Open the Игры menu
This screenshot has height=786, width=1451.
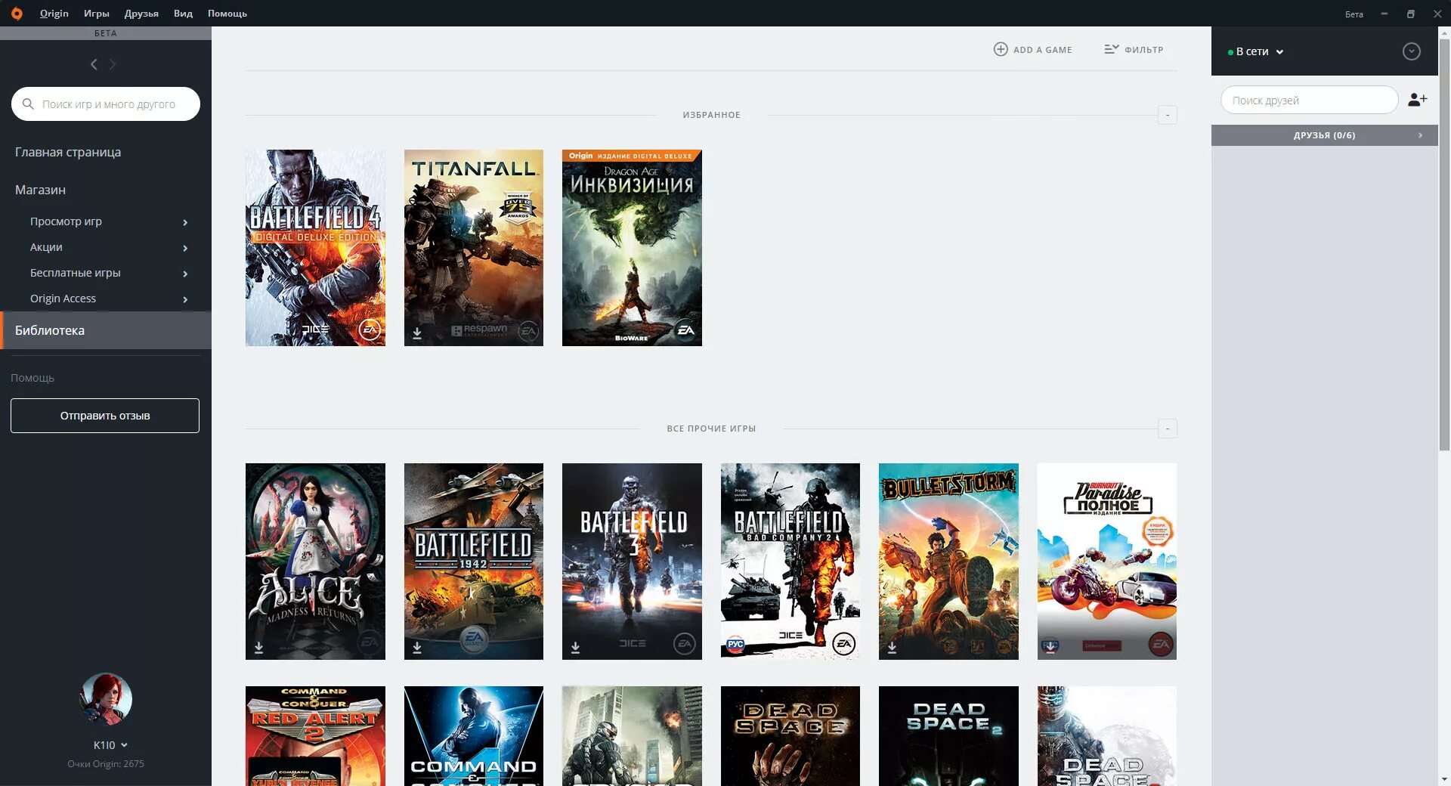[x=97, y=13]
